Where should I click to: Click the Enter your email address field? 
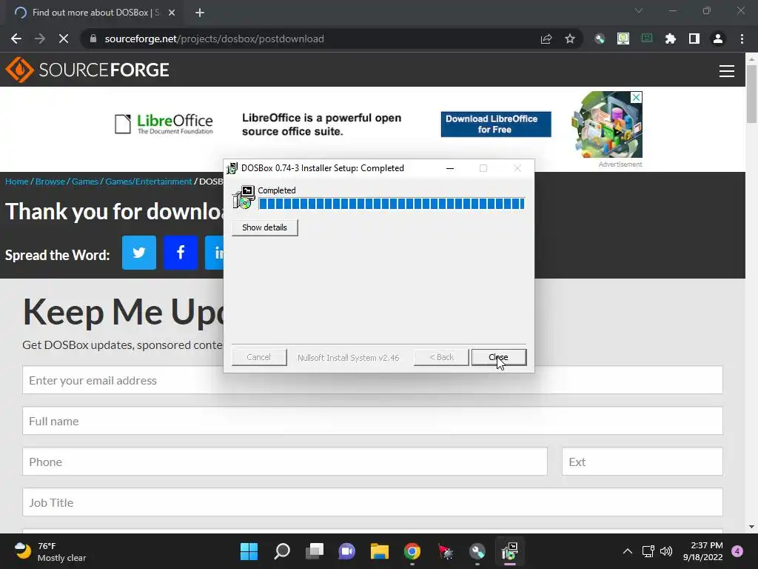click(x=372, y=380)
